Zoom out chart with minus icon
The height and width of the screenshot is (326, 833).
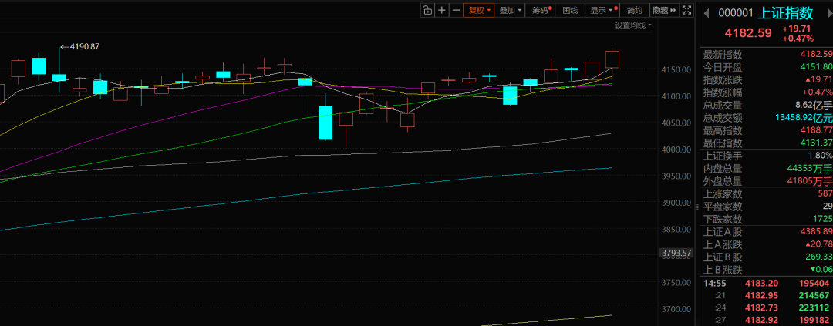tap(456, 10)
